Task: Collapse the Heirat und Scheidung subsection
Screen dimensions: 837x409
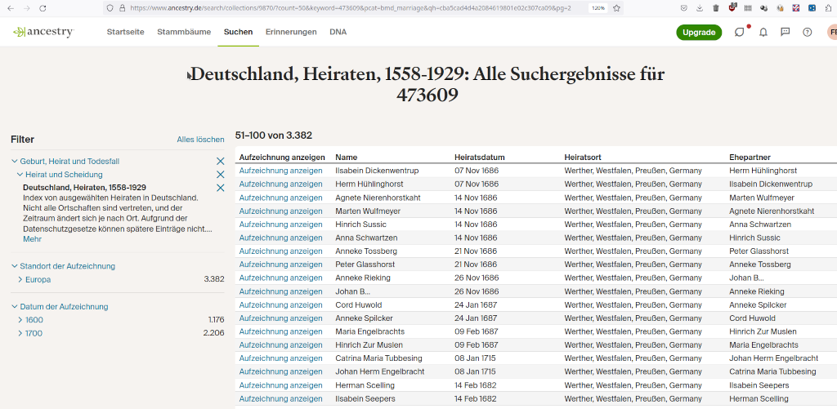Action: 20,175
